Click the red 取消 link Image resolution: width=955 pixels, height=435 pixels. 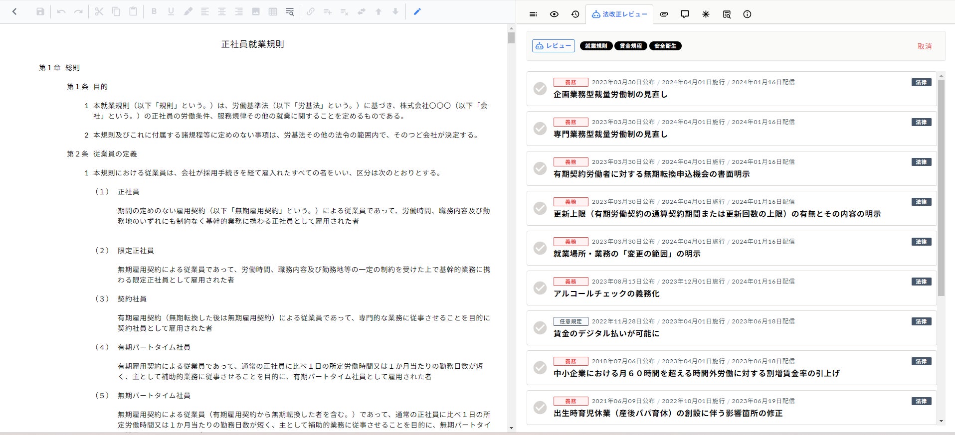(924, 46)
